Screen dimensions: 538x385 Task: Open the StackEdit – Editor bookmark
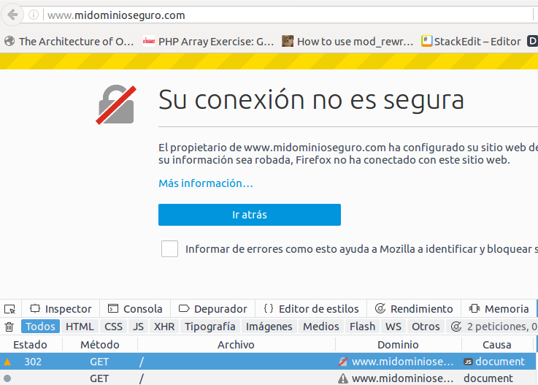(x=472, y=42)
